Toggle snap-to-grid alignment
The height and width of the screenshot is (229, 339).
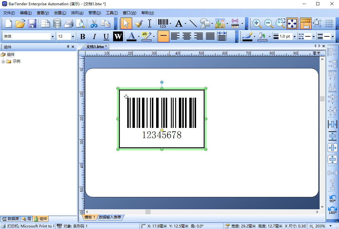point(317,23)
